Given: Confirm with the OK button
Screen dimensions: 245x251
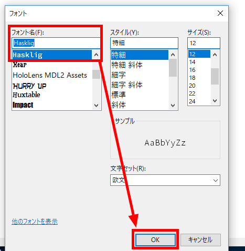Looking at the screenshot, I should point(155,239).
